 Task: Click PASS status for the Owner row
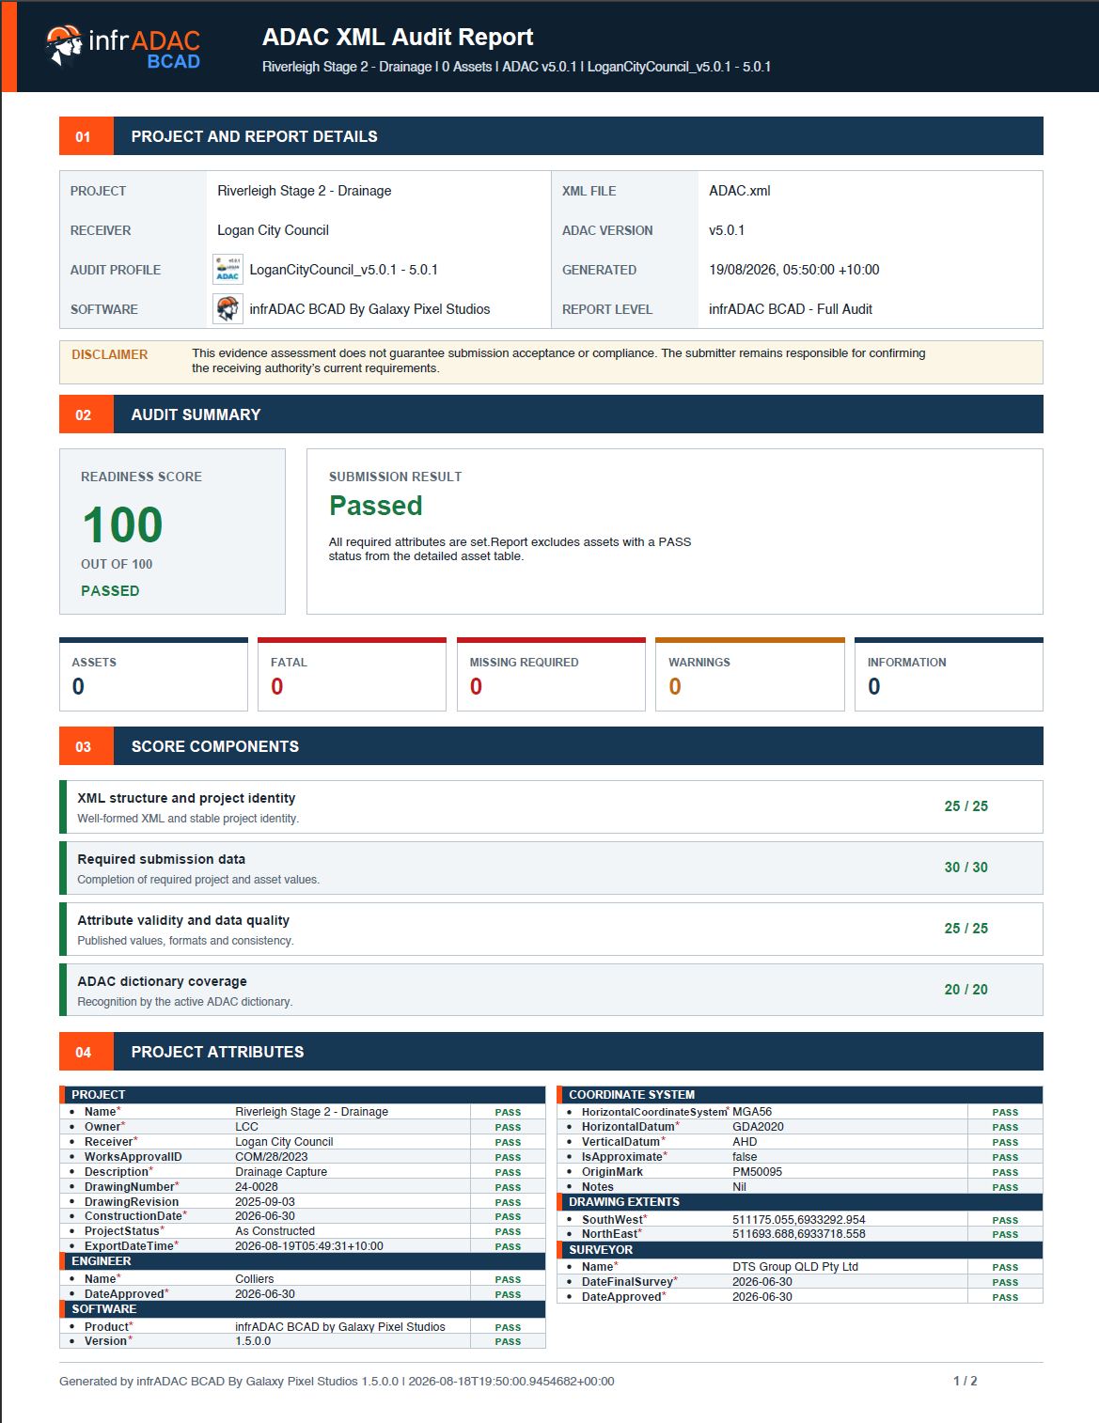pos(508,1127)
